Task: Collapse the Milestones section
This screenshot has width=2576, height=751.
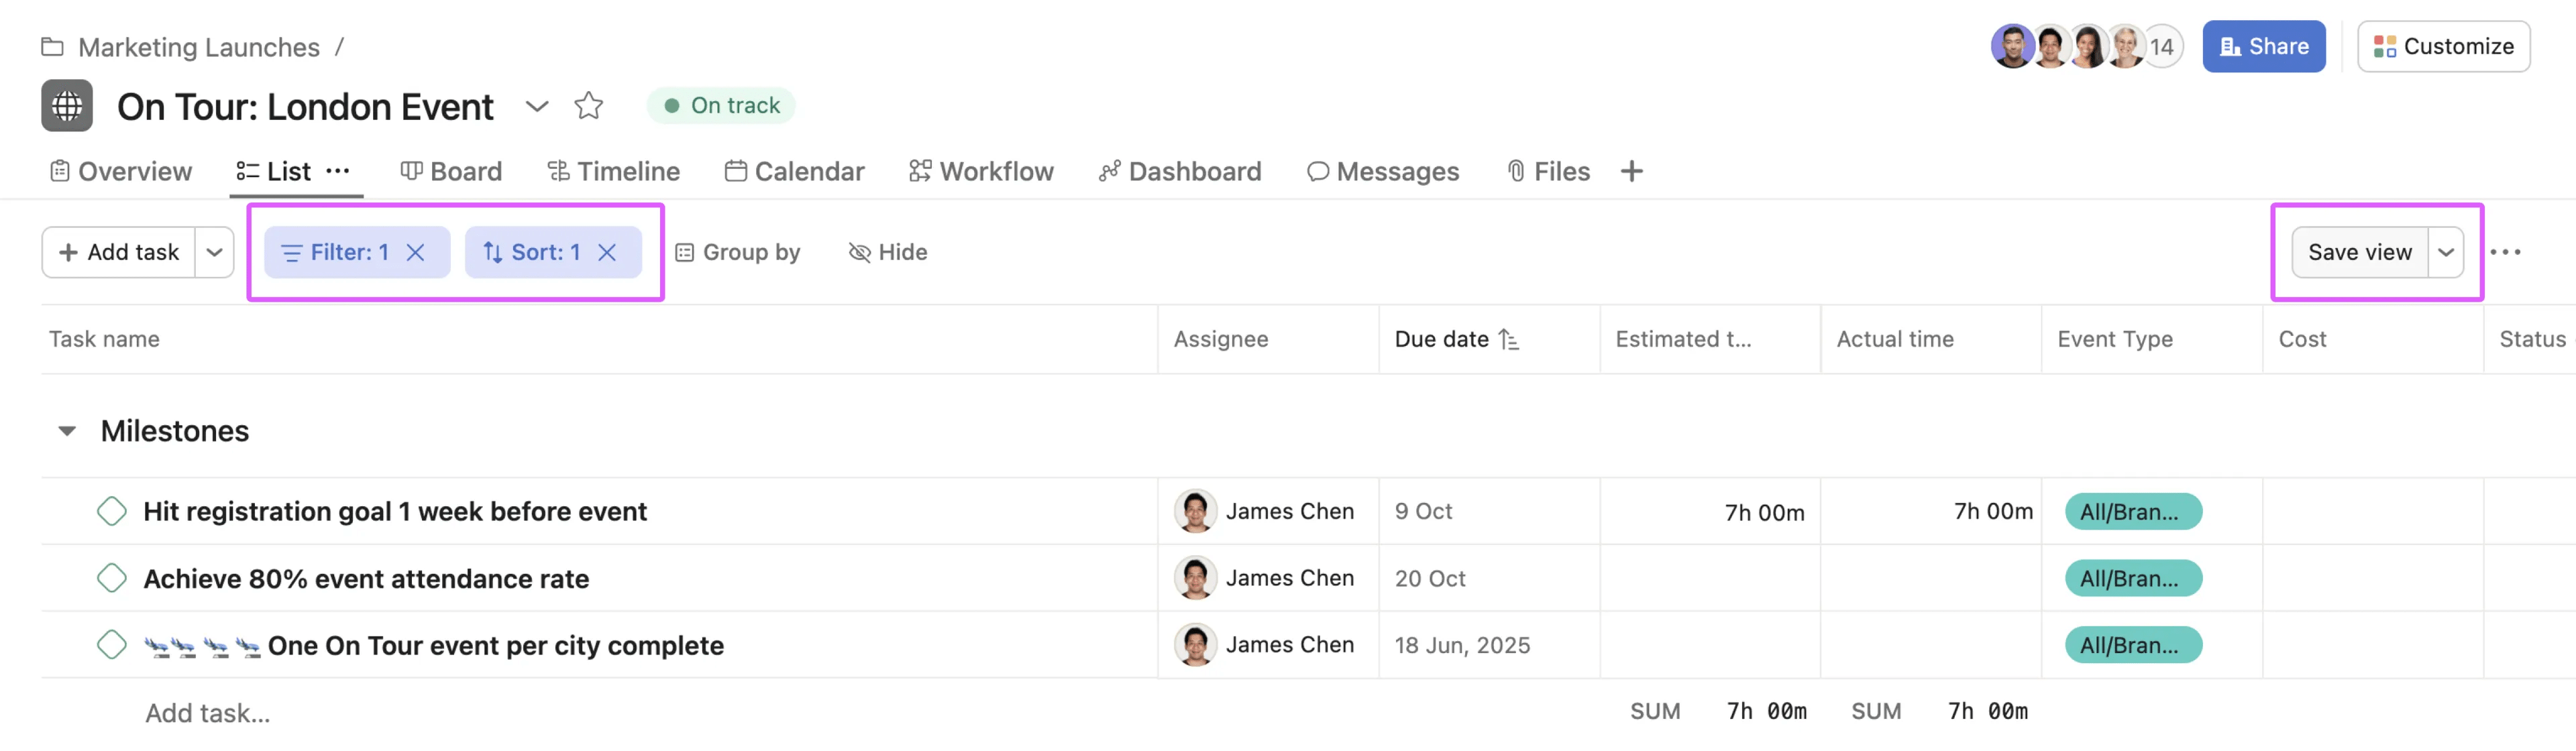Action: click(x=66, y=431)
